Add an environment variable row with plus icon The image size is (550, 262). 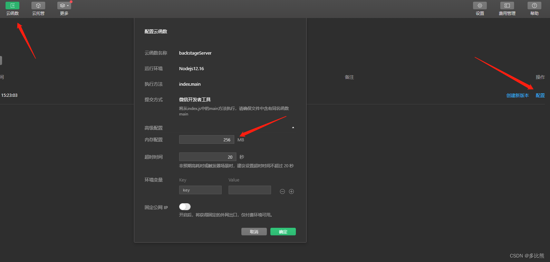coord(291,191)
